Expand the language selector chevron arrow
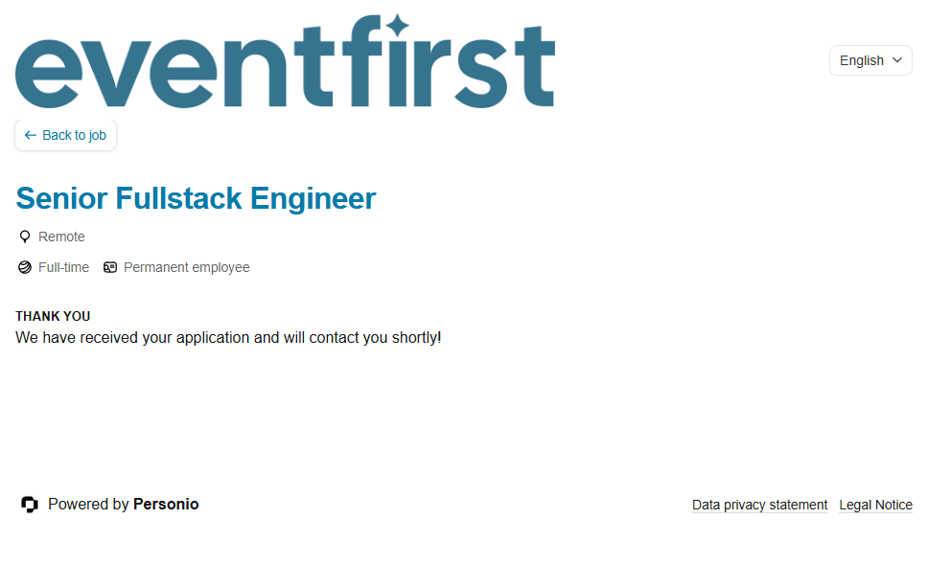 click(x=897, y=60)
